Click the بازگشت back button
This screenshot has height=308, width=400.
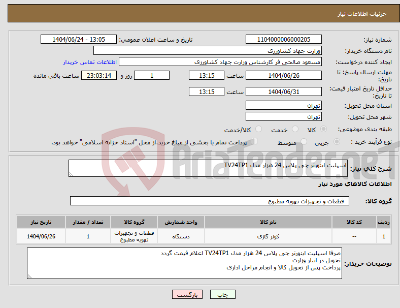click(187, 294)
